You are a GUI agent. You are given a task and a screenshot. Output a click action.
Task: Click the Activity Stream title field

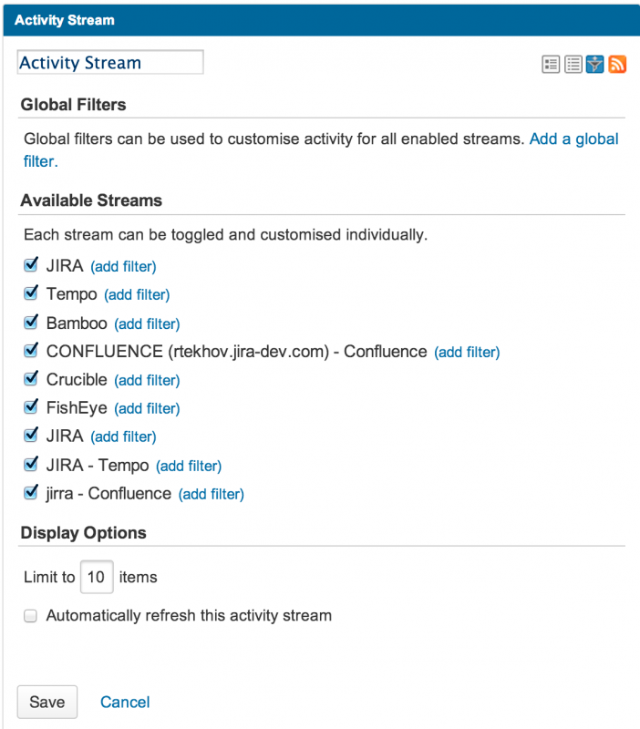click(x=110, y=63)
